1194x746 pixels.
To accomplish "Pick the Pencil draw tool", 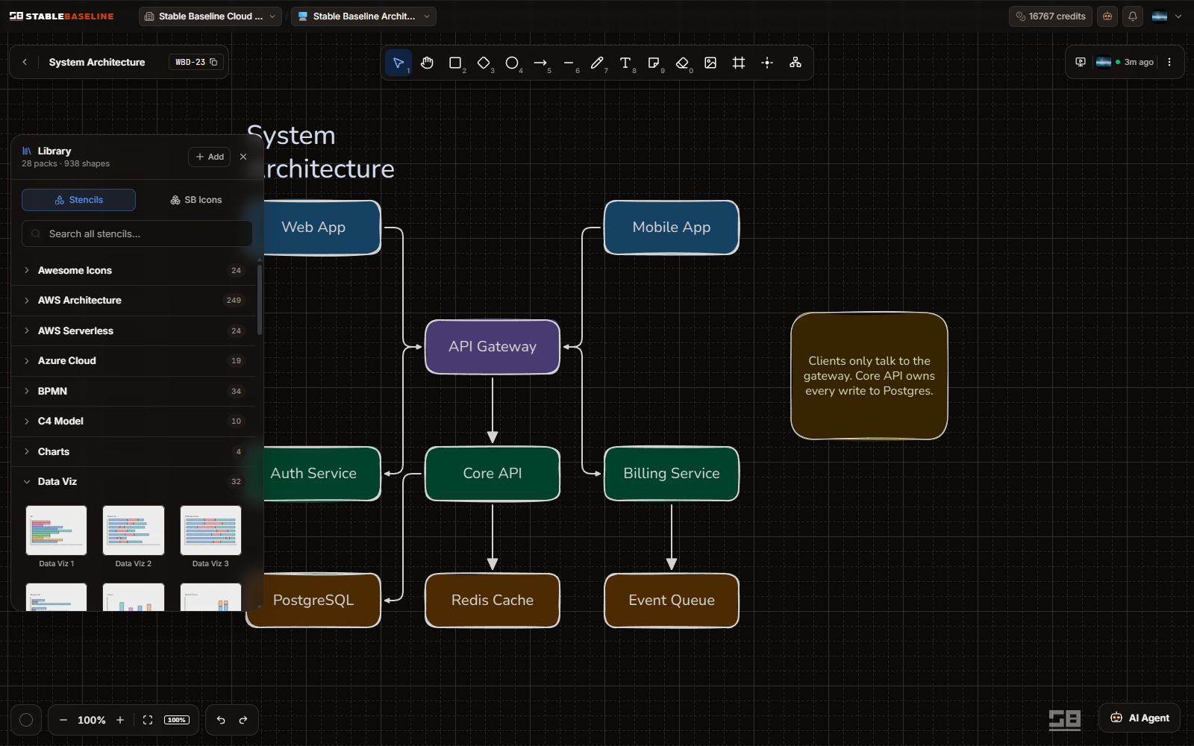I will 597,63.
